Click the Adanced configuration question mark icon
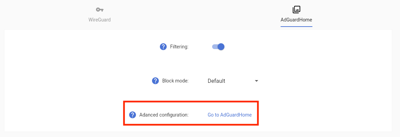Screen dimensions: 400x137 tap(133, 115)
